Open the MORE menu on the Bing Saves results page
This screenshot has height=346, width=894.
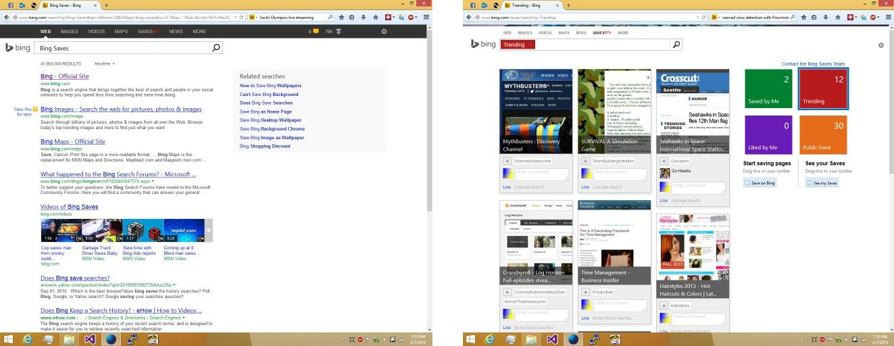coord(199,31)
